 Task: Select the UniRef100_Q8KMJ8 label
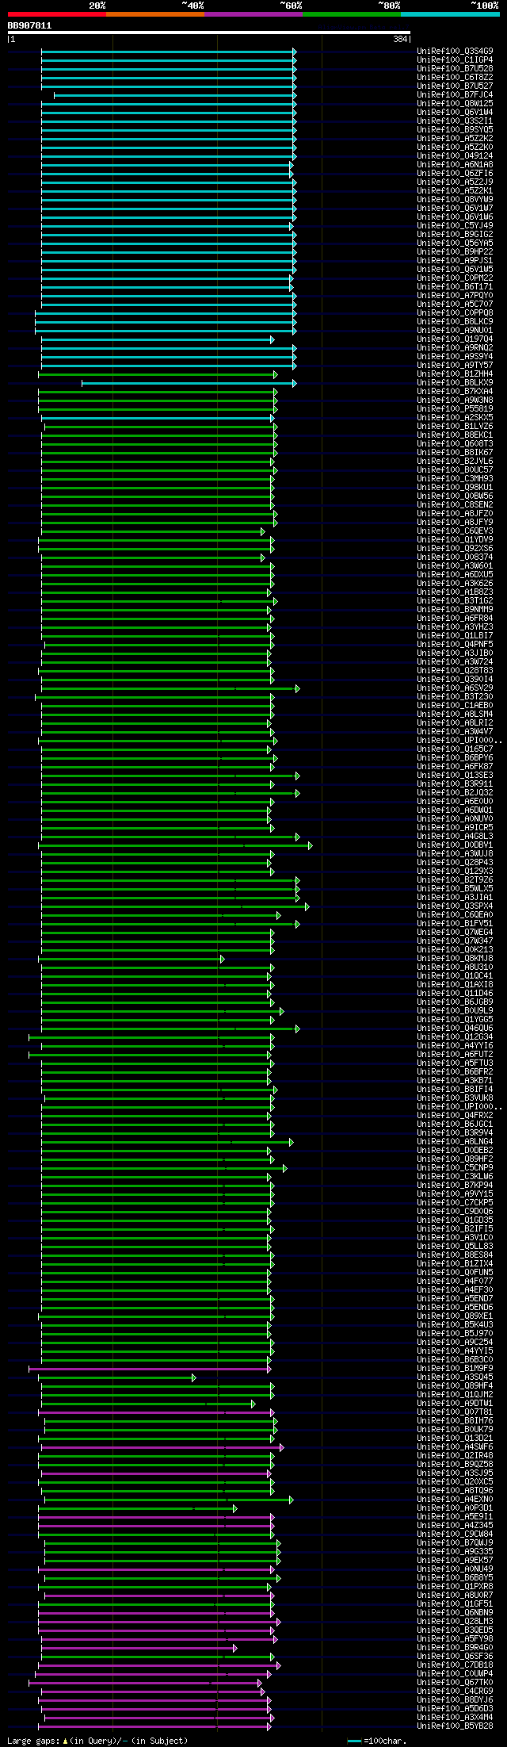click(455, 959)
